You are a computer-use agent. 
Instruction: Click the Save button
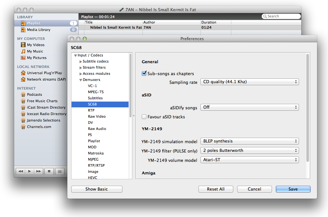[x=293, y=189]
